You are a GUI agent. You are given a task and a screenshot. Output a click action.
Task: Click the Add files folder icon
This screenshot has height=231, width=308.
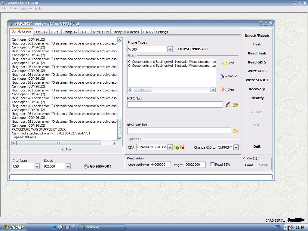[225, 63]
